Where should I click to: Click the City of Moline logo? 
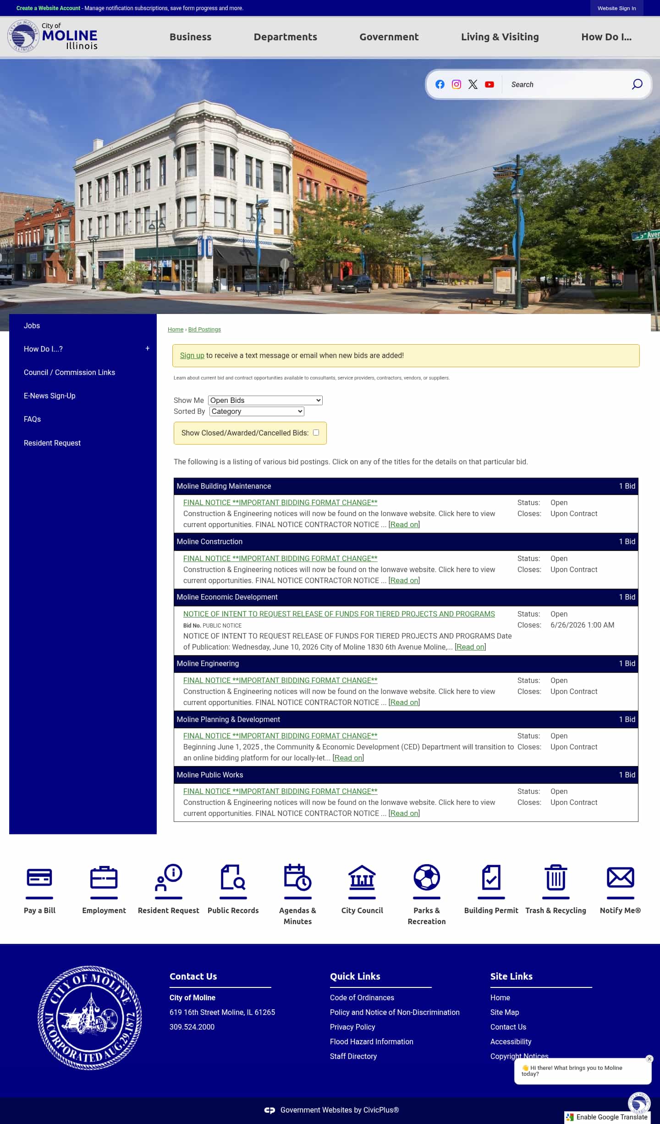click(x=53, y=36)
